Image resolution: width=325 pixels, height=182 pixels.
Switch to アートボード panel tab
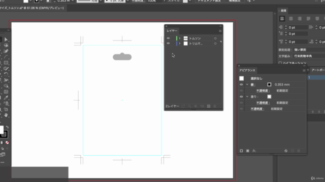(x=318, y=70)
